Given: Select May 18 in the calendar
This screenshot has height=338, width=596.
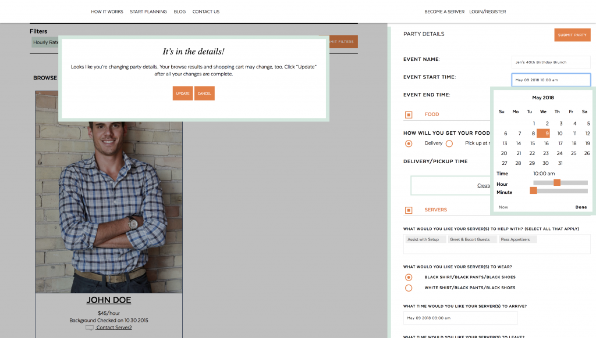Looking at the screenshot, I should click(574, 143).
